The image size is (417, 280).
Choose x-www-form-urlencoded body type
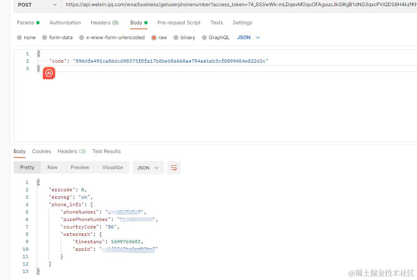(112, 38)
